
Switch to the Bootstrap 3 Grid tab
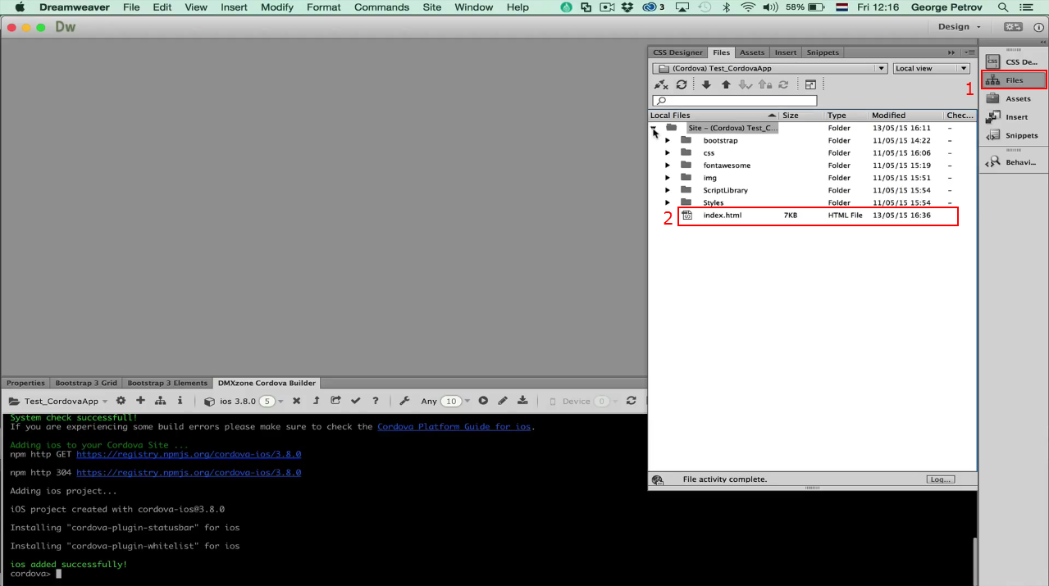tap(86, 383)
